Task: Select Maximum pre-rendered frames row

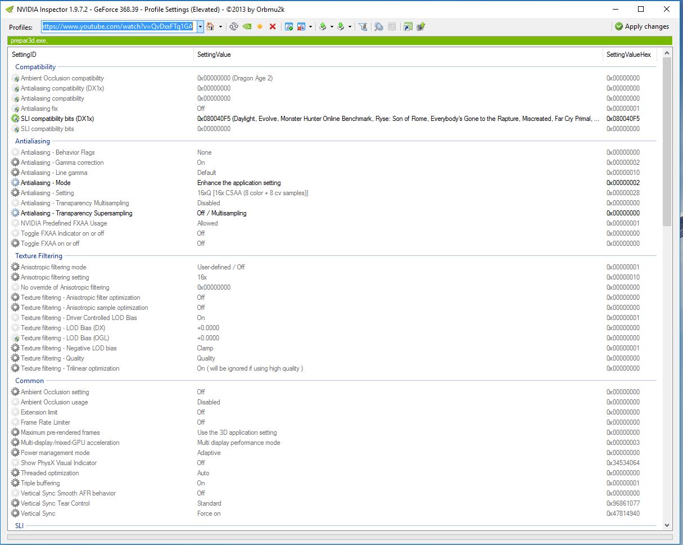Action: [333, 433]
